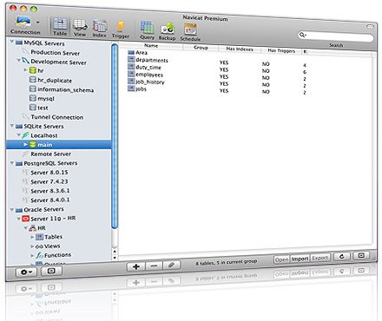Viewport: 382px width, 321px height.
Task: Select the mysql database
Action: pos(46,99)
